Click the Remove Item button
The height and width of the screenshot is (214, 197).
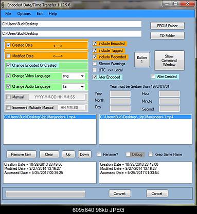tap(22, 154)
